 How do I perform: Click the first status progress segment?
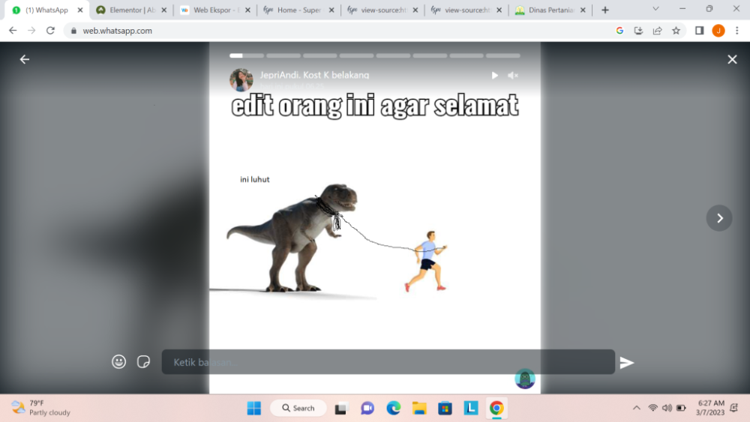(246, 55)
